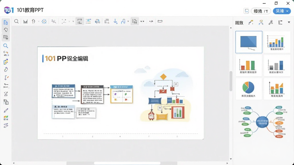This screenshot has height=165, width=294.
Task: Click the rectangle loop icon at the toolbar end
Action: [x=160, y=21]
